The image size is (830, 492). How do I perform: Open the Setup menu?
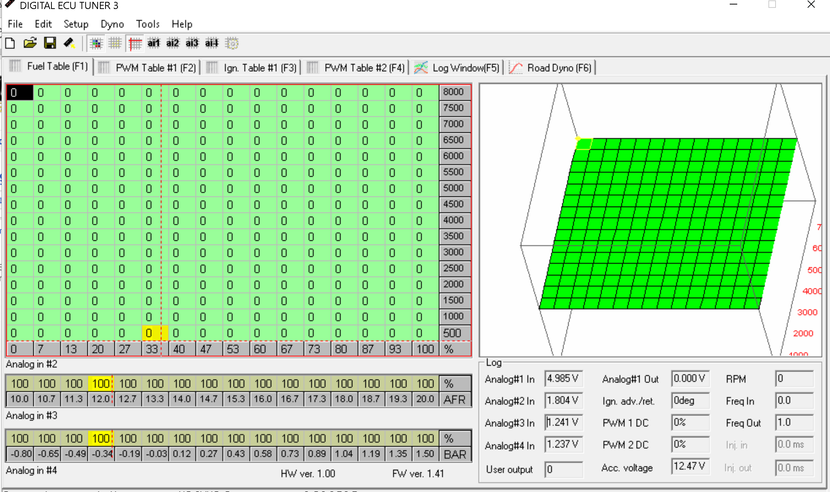pos(76,24)
